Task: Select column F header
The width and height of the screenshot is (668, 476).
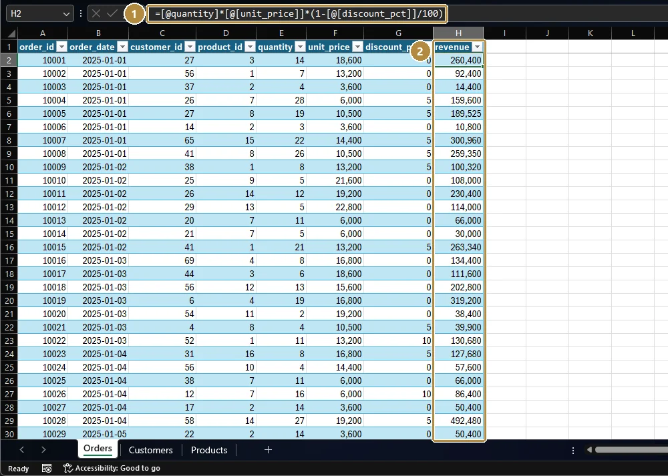Action: point(335,33)
